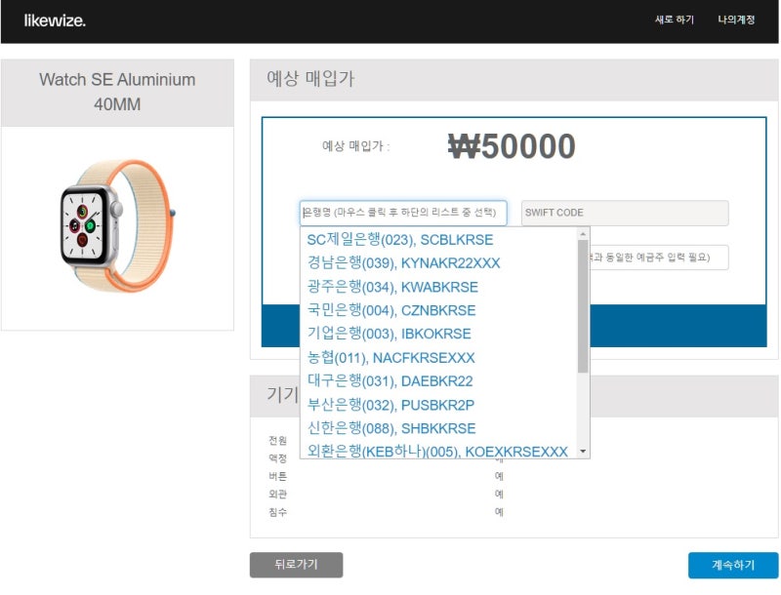The width and height of the screenshot is (781, 595).
Task: Click the bank list scroll-down arrow
Action: point(583,452)
